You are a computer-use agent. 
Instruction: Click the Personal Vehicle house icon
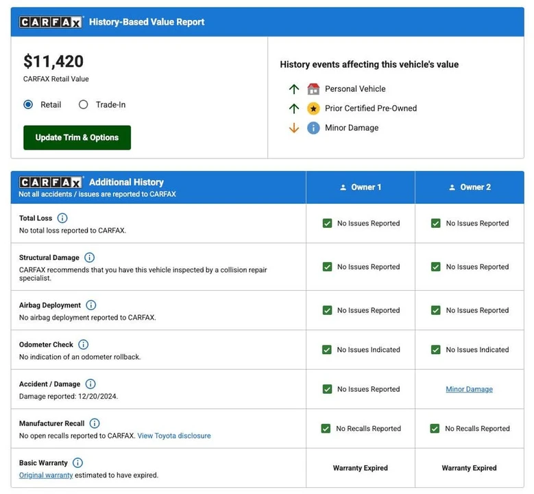pos(313,89)
